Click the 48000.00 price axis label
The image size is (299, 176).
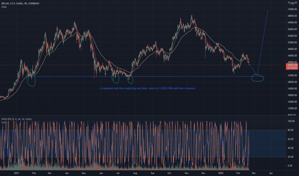click(292, 49)
